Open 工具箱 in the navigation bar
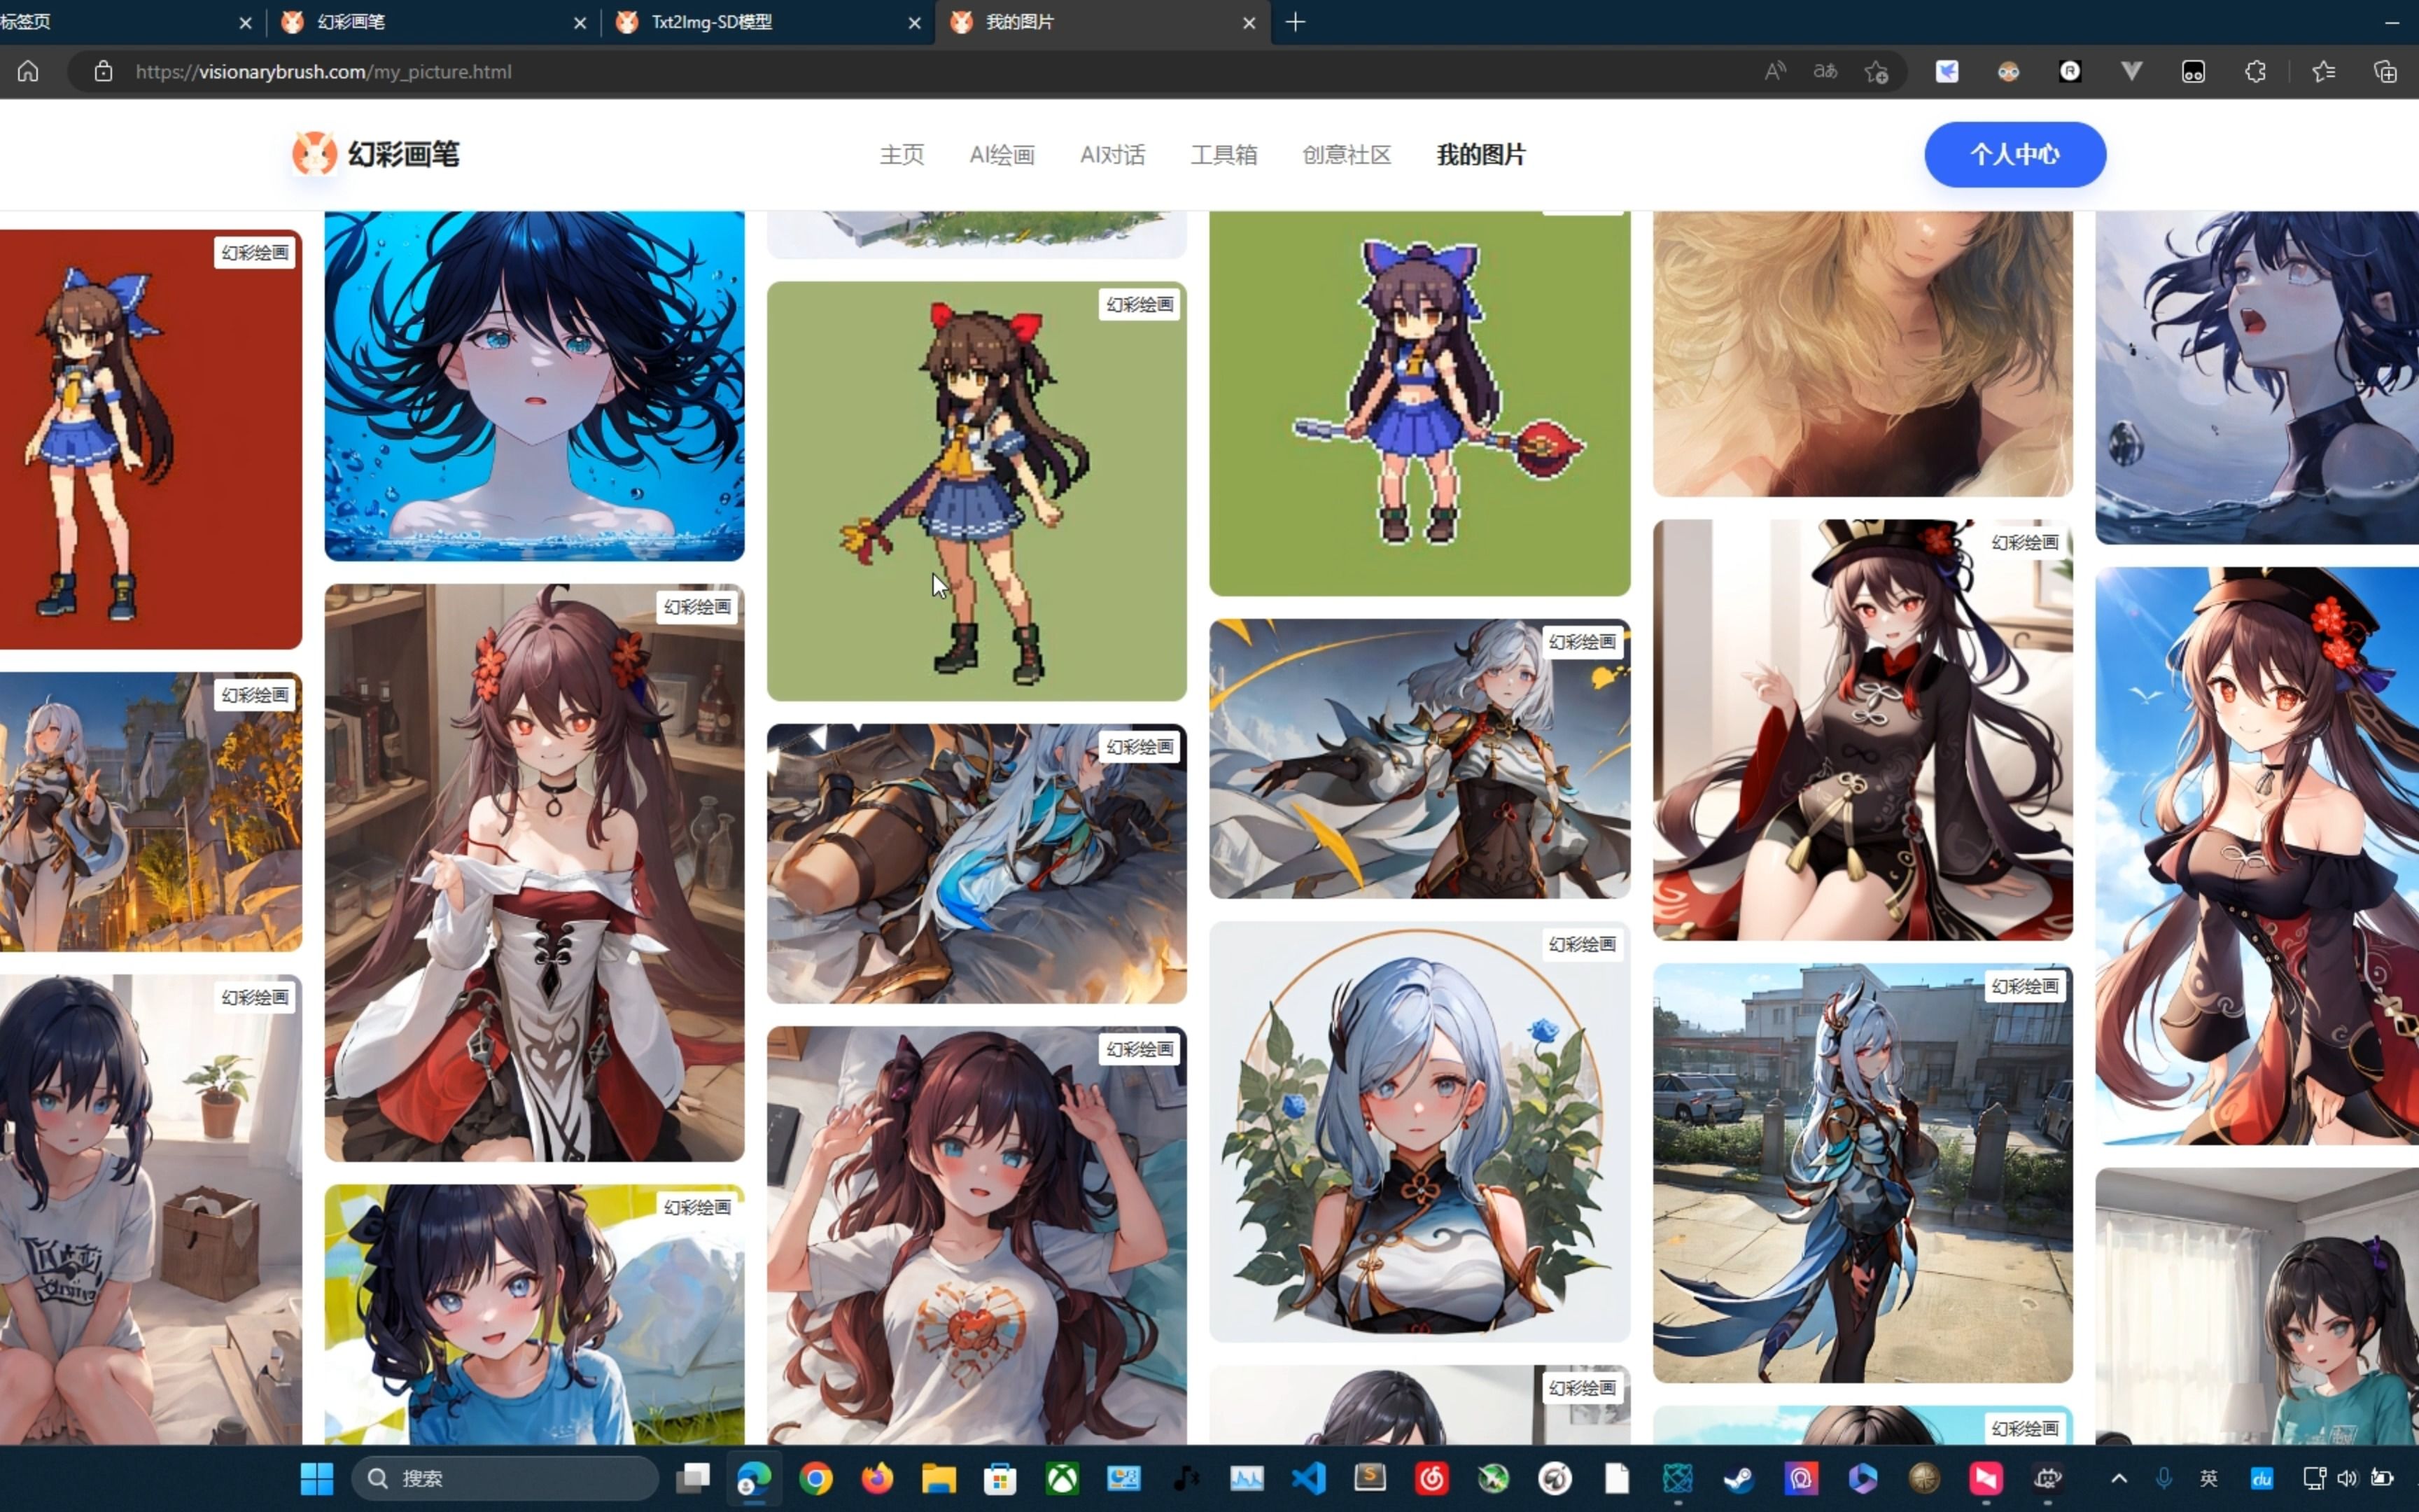Viewport: 2419px width, 1512px height. pyautogui.click(x=1223, y=155)
